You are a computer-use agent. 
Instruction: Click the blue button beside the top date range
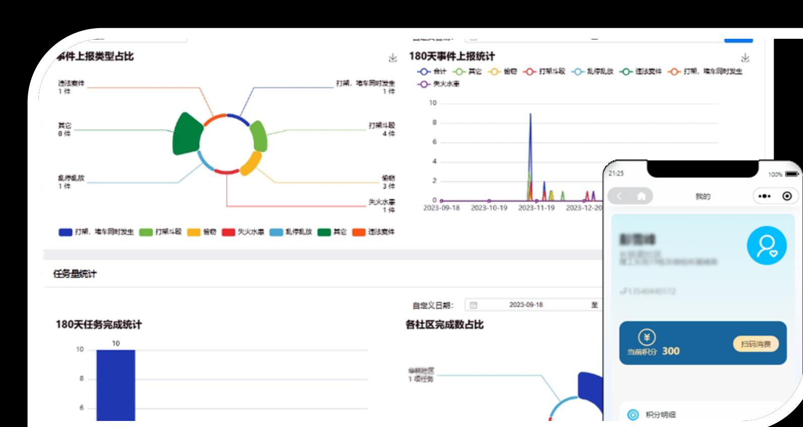[738, 39]
